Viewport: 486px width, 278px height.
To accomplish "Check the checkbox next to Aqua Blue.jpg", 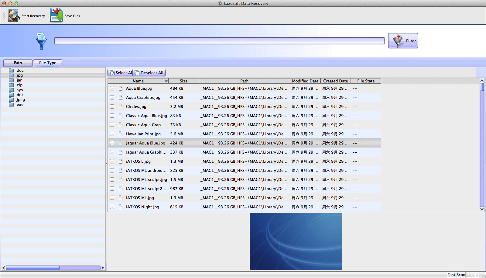I will [x=112, y=88].
